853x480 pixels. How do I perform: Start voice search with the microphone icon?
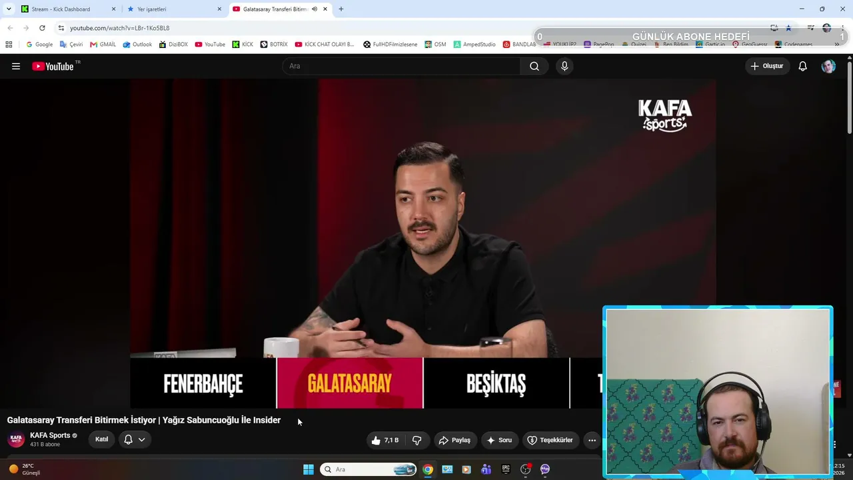(x=564, y=66)
